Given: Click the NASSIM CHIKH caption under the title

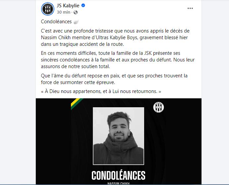Looking at the screenshot, I should [x=118, y=183].
